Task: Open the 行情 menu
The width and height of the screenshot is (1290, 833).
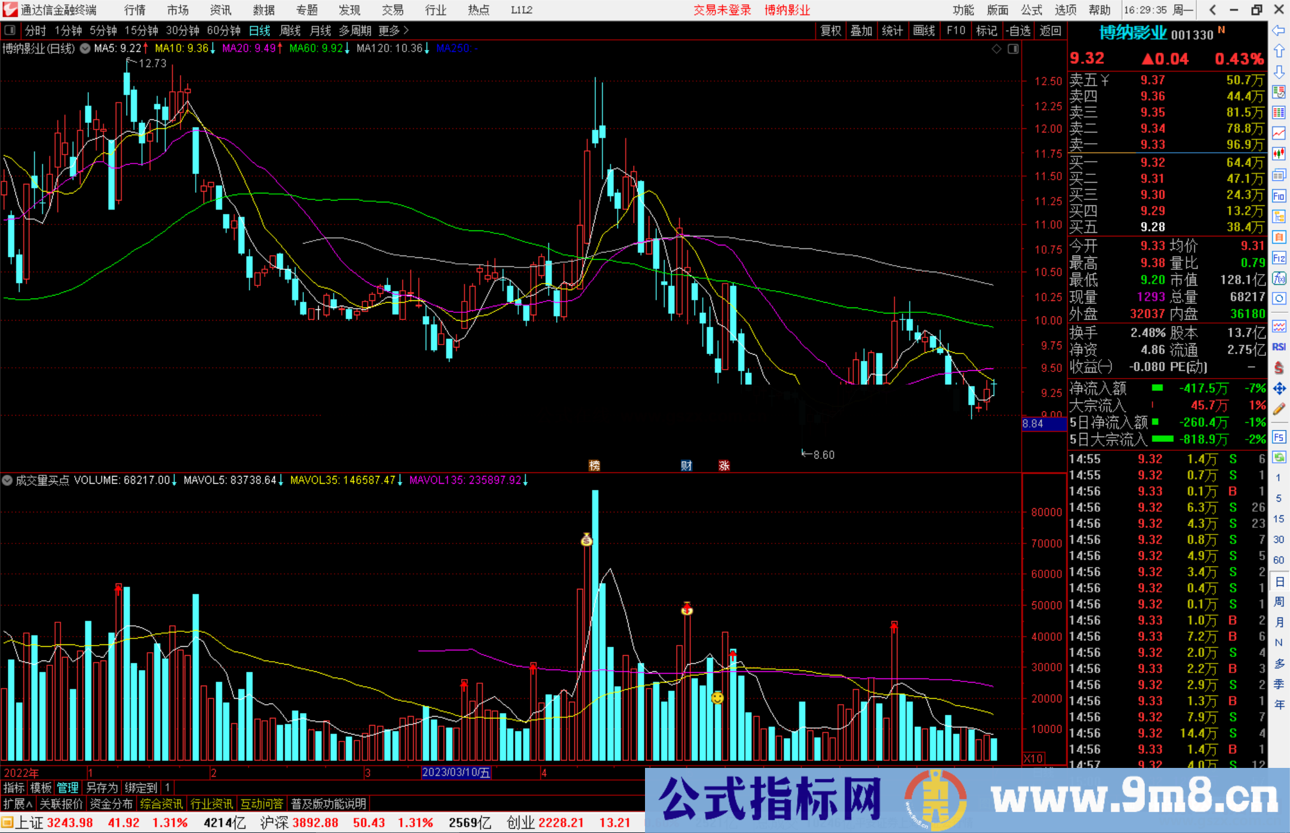Action: pos(134,10)
